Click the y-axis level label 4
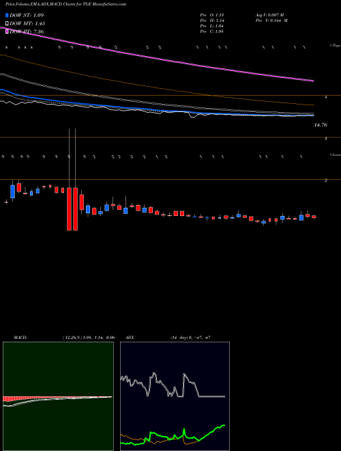 point(326,97)
